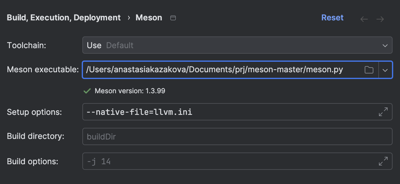Click the Meson executable label
Viewport: 400px width, 184px height.
43,70
